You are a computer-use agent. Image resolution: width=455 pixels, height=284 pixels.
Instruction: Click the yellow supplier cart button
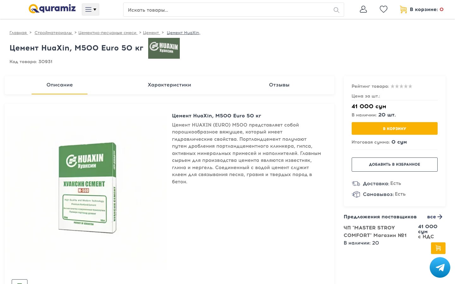[x=438, y=248]
